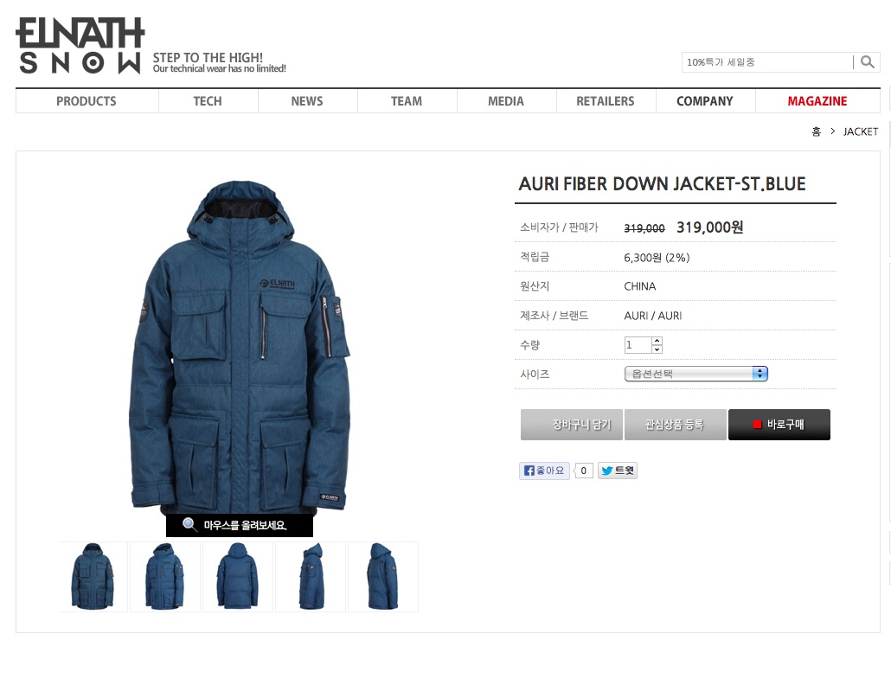891x679 pixels.
Task: Select the last side-view jacket thumbnail
Action: pos(383,577)
